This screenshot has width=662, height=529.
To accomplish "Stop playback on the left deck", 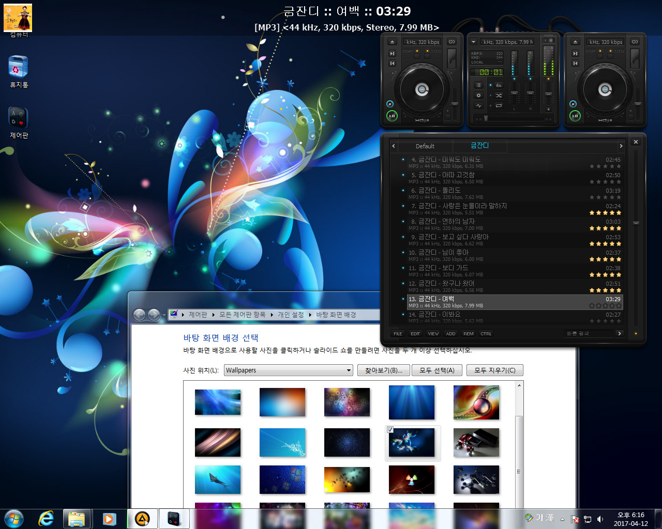I will [x=390, y=104].
